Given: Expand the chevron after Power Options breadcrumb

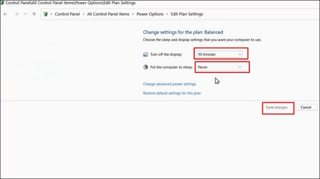Looking at the screenshot, I should pos(167,14).
